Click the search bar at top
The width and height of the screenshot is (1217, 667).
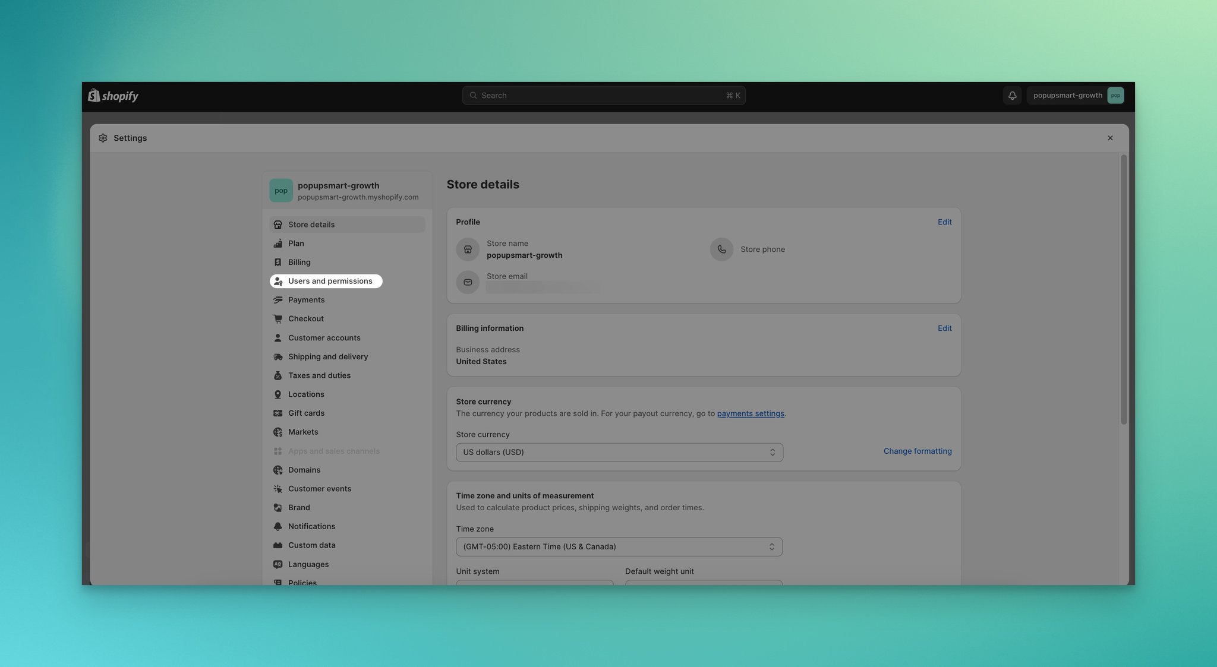604,95
